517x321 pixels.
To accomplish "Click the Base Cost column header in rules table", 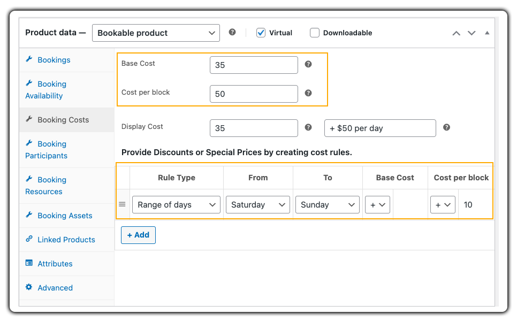I will pos(395,178).
